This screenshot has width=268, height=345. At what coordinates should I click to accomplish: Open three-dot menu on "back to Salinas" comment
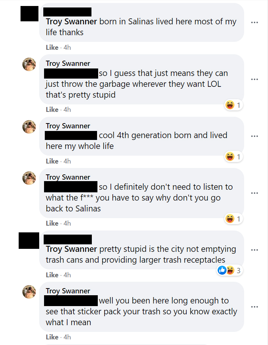(255, 193)
